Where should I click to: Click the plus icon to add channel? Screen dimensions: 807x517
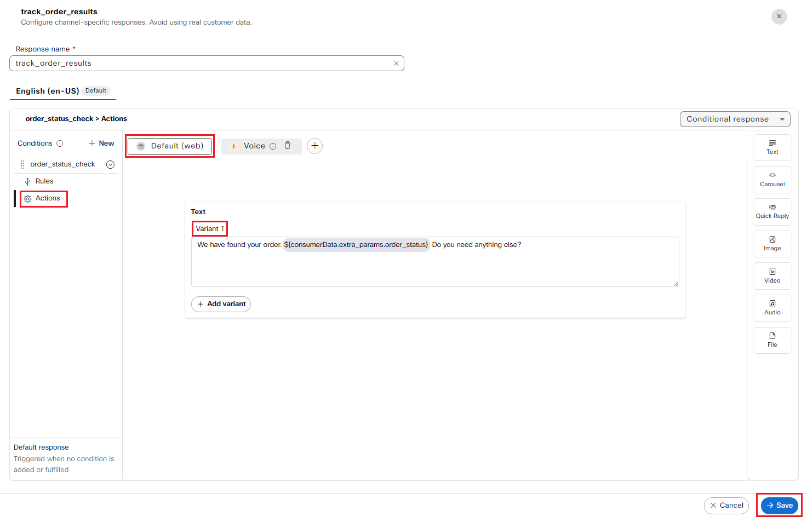[x=314, y=146]
